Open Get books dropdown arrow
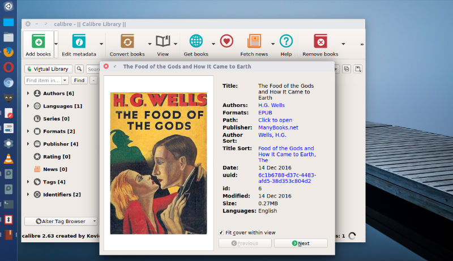Image resolution: width=453 pixels, height=261 pixels. [213, 44]
